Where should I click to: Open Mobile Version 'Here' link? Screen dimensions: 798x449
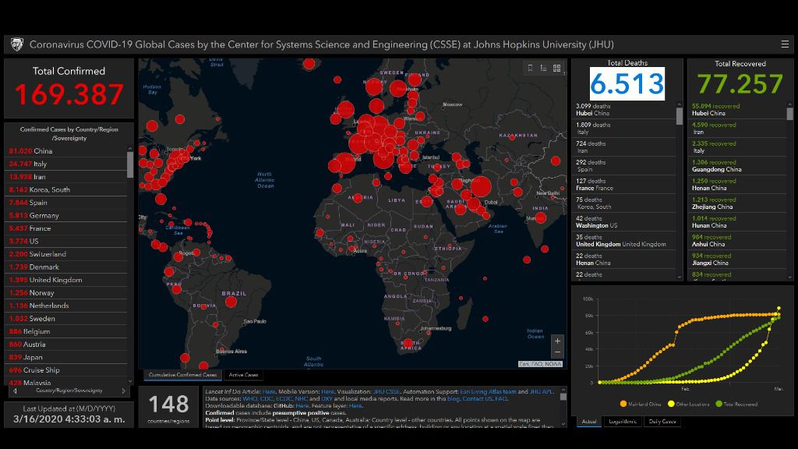pyautogui.click(x=328, y=391)
